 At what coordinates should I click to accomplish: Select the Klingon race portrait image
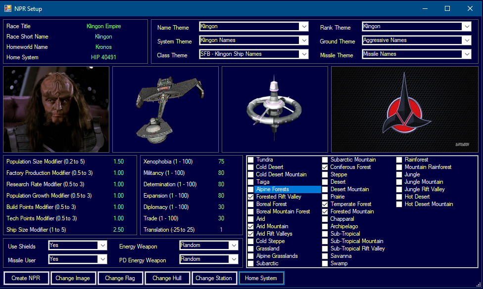(56, 110)
